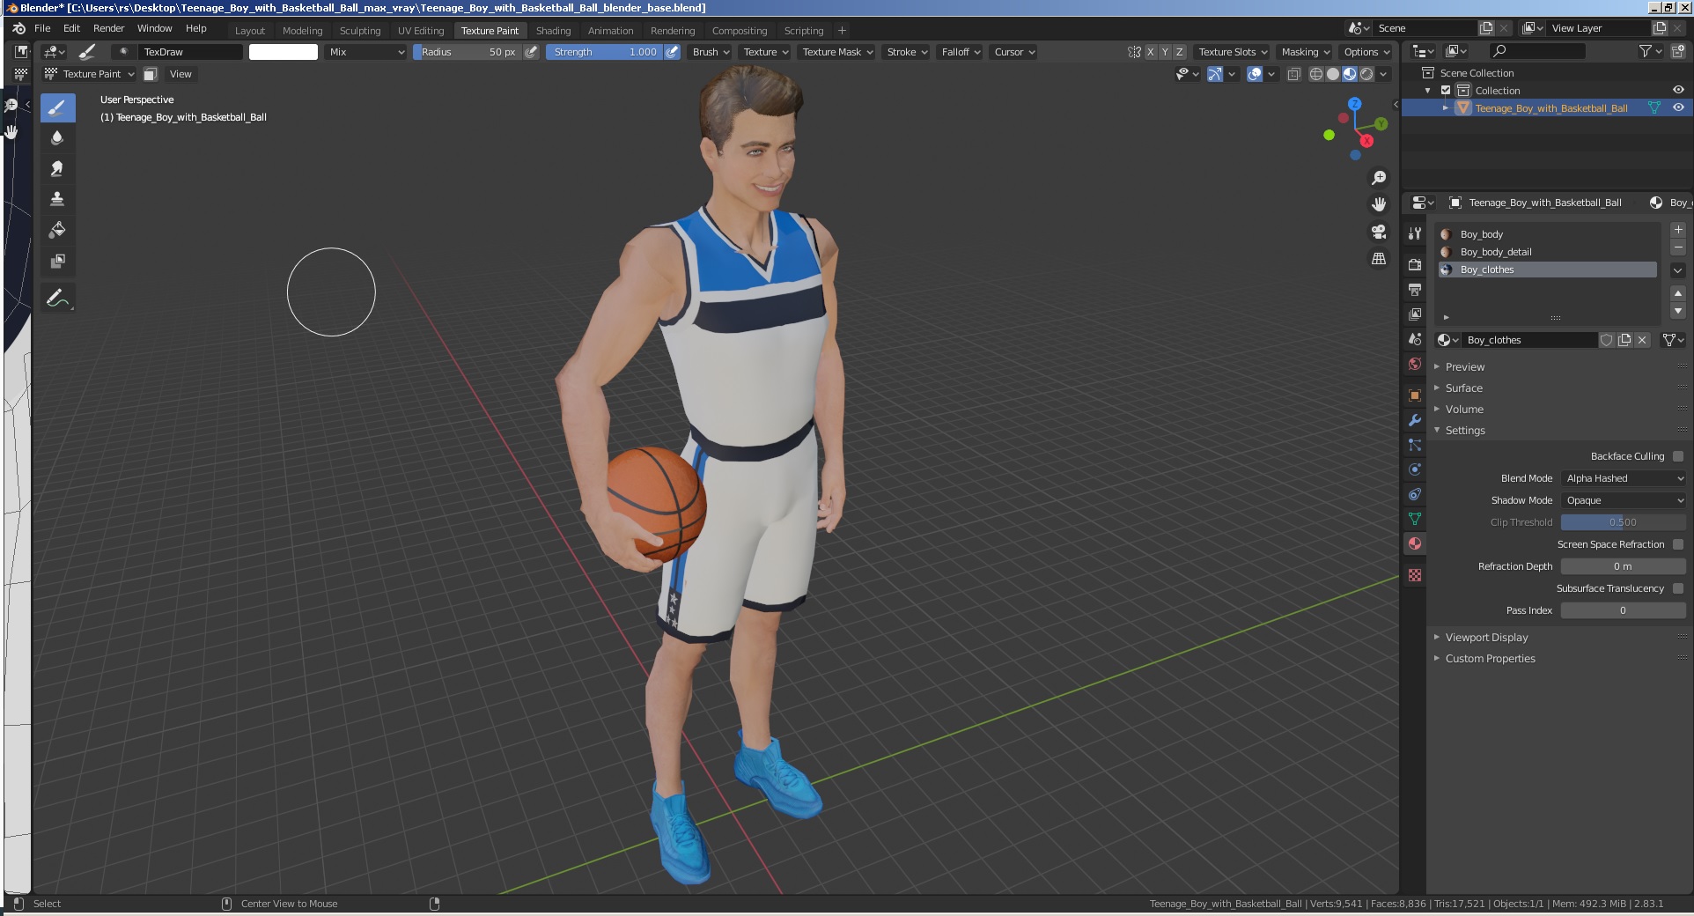Toggle Z axis symmetry
The width and height of the screenshot is (1694, 916).
point(1180,52)
